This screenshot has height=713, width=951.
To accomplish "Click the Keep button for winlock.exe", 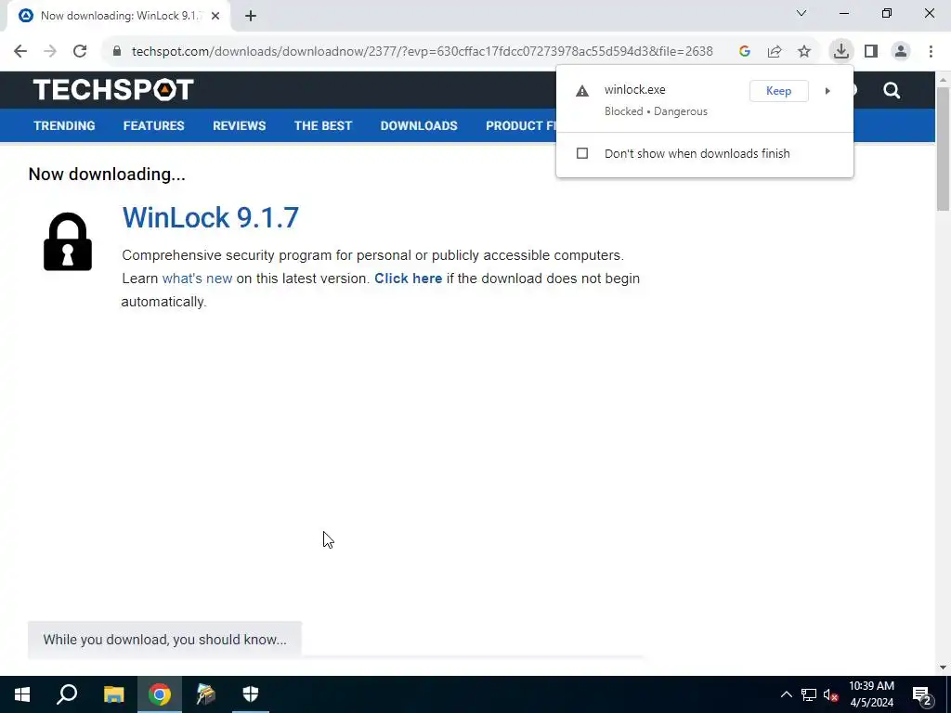I will point(779,91).
